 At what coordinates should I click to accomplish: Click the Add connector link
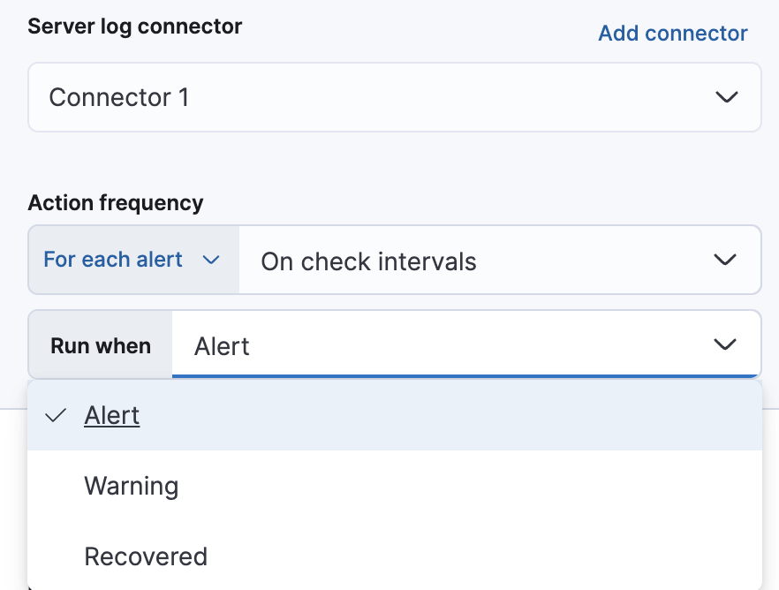click(672, 33)
